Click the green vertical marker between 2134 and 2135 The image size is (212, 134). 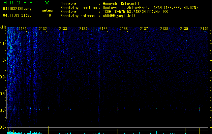coord(93,29)
